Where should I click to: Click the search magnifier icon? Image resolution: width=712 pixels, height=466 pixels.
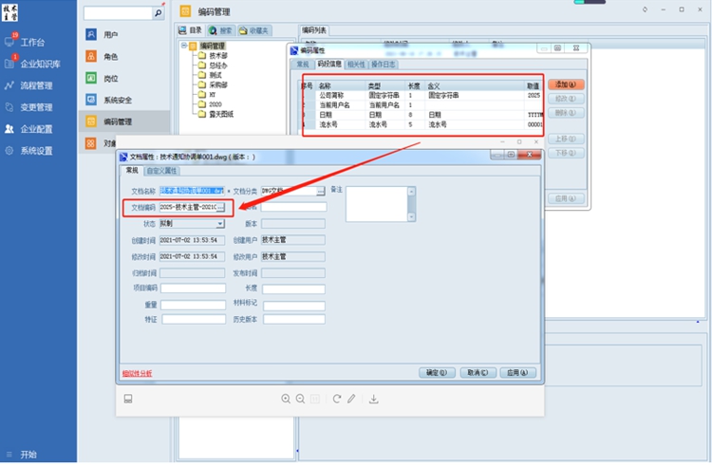click(x=158, y=14)
